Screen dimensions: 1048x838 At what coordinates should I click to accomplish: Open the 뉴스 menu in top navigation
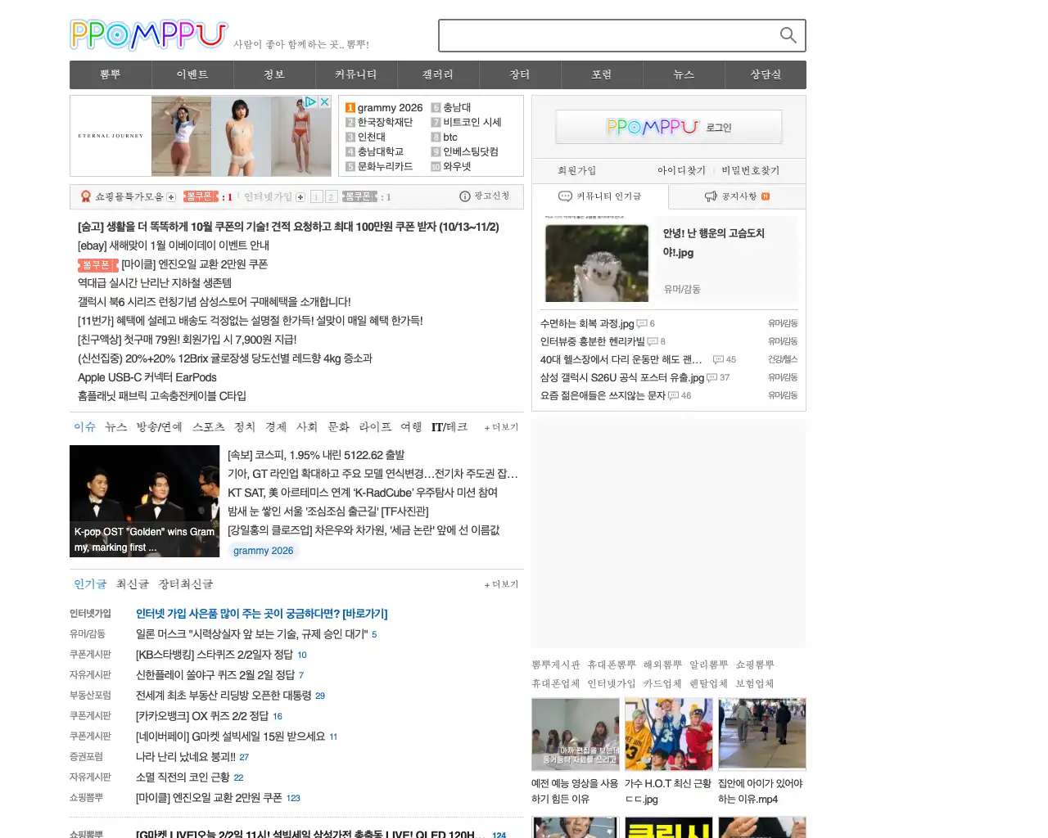[683, 74]
